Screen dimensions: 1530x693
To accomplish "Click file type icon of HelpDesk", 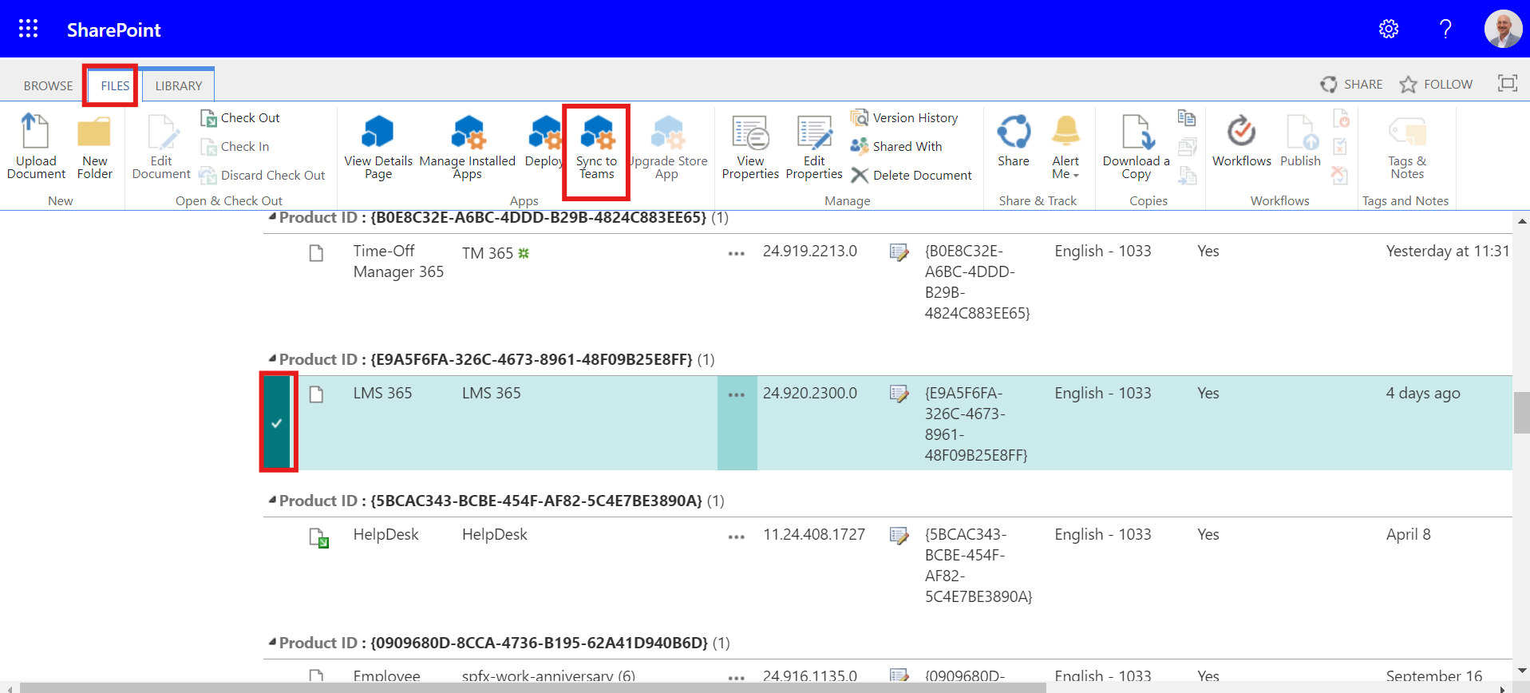I will click(319, 537).
